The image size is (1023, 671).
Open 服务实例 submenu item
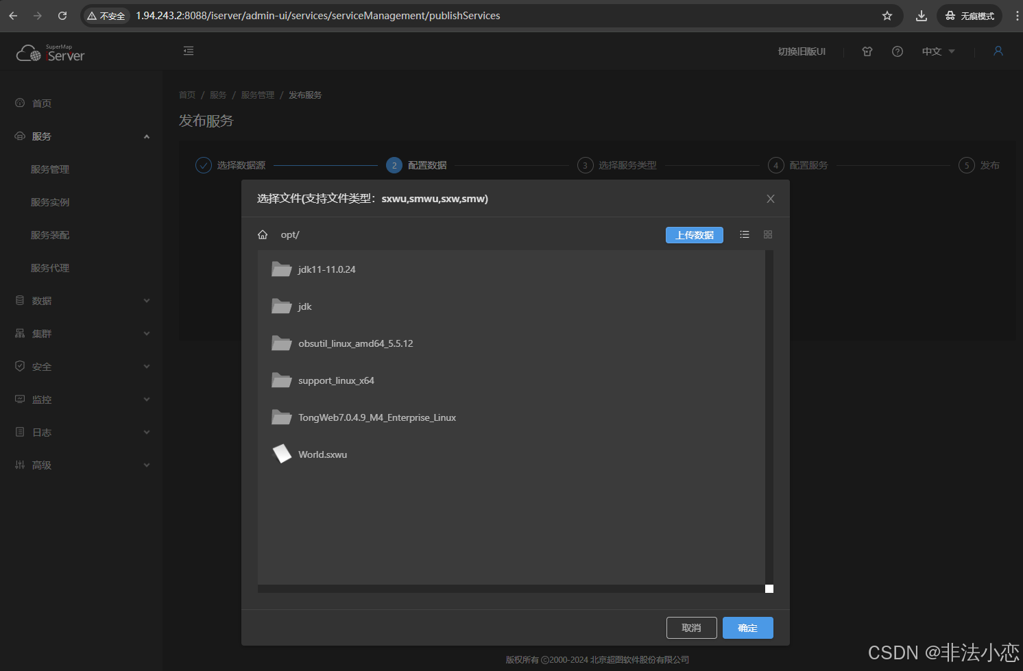50,202
